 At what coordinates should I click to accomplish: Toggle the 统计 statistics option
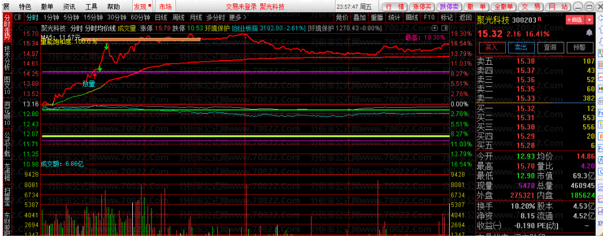point(394,17)
